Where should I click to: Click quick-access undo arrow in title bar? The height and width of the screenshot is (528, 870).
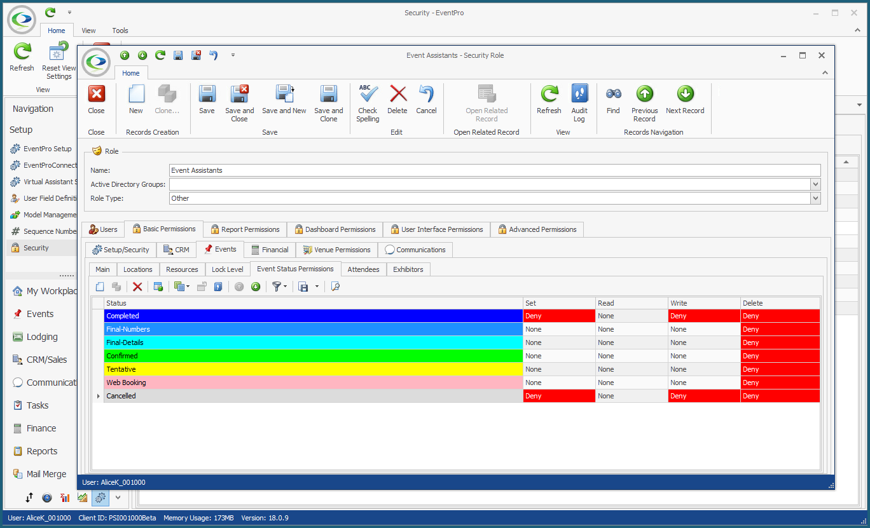[x=214, y=55]
